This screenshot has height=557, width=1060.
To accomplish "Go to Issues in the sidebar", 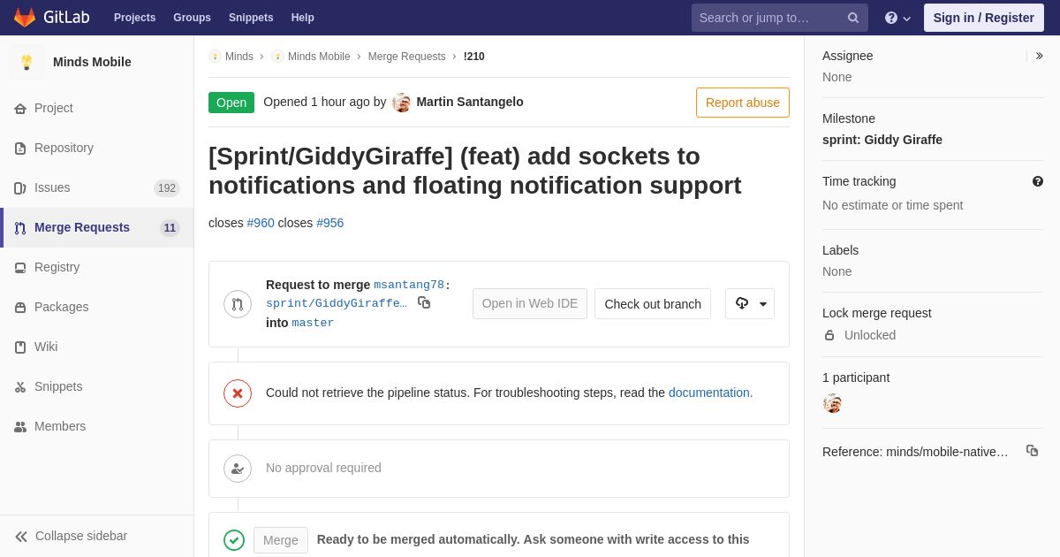I will (96, 187).
